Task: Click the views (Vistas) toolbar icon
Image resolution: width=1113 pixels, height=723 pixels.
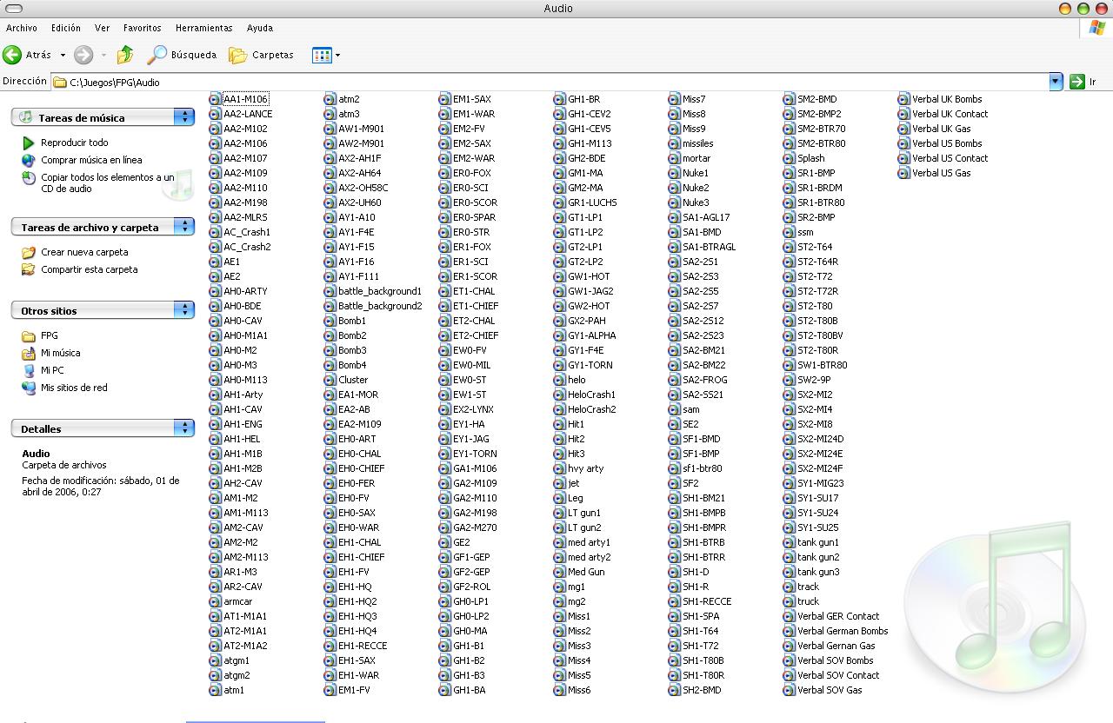Action: [322, 55]
